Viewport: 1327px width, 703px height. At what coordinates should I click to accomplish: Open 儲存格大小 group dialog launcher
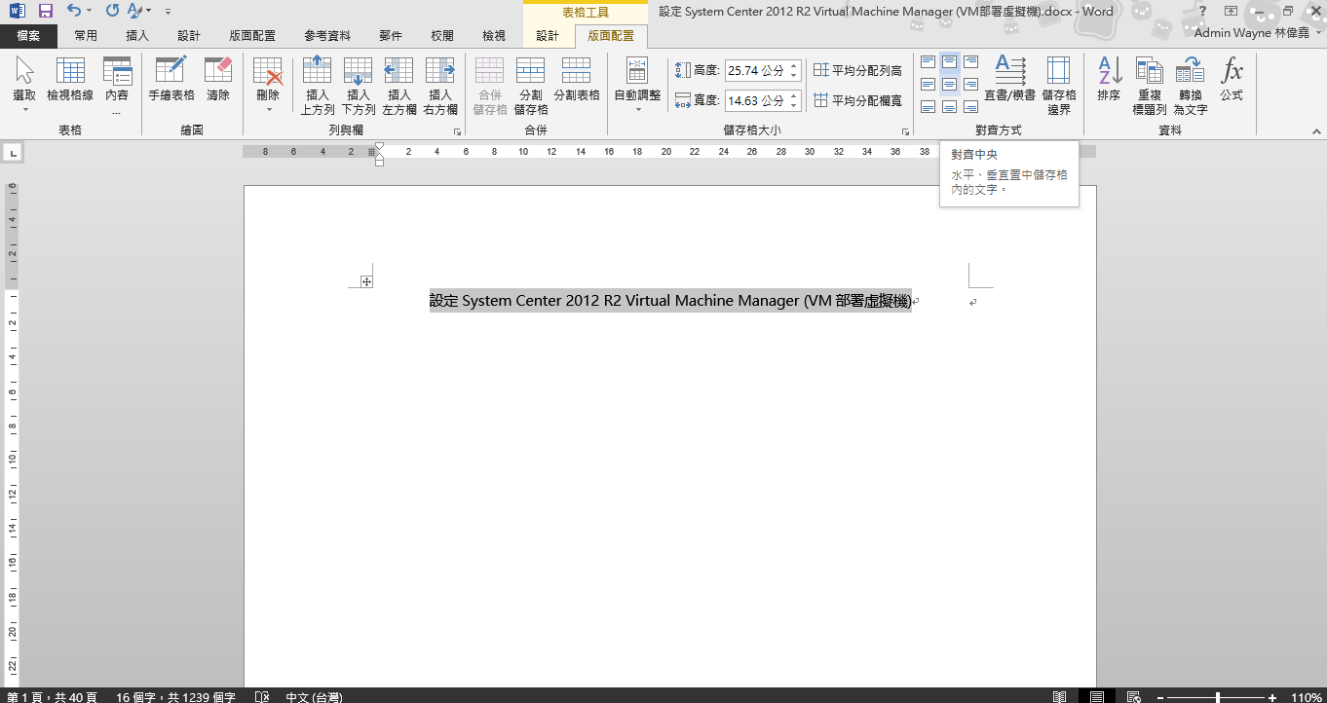905,130
